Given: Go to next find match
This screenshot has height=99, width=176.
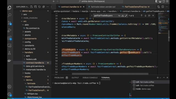Looking at the screenshot, I should pyautogui.click(x=145, y=16).
